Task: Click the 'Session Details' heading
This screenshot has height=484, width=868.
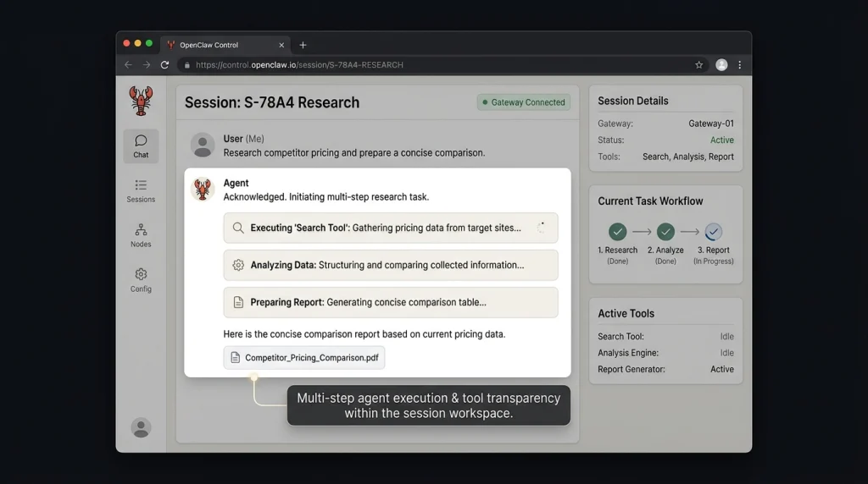Action: tap(632, 101)
